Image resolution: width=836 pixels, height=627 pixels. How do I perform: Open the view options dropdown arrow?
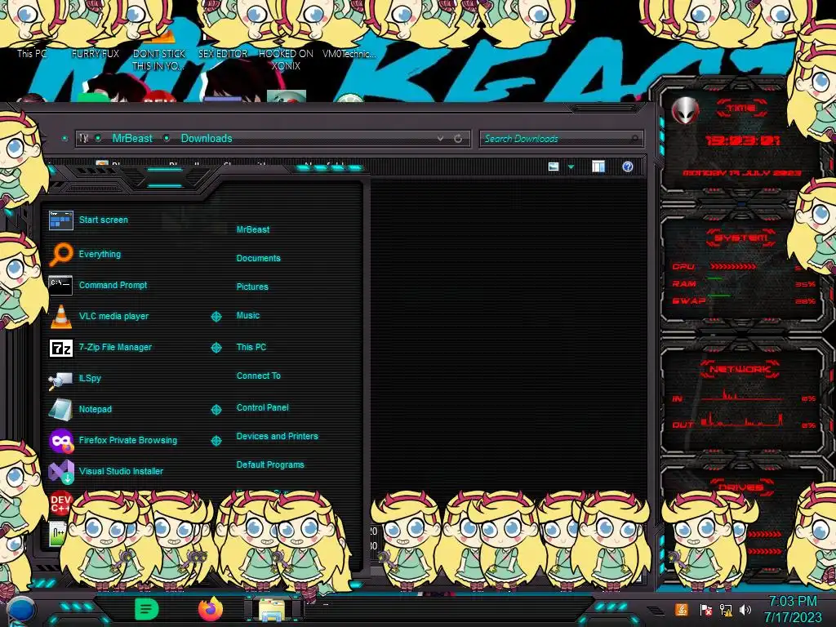(x=571, y=167)
